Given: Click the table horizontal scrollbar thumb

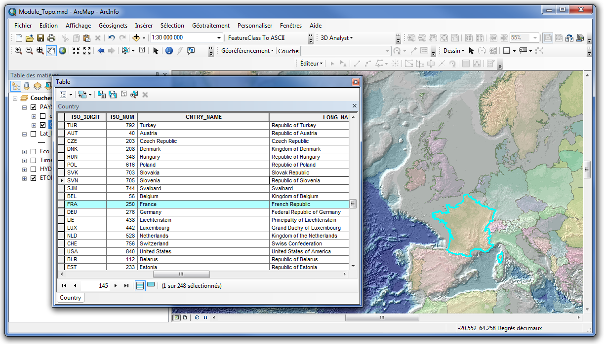Looking at the screenshot, I should 181,275.
